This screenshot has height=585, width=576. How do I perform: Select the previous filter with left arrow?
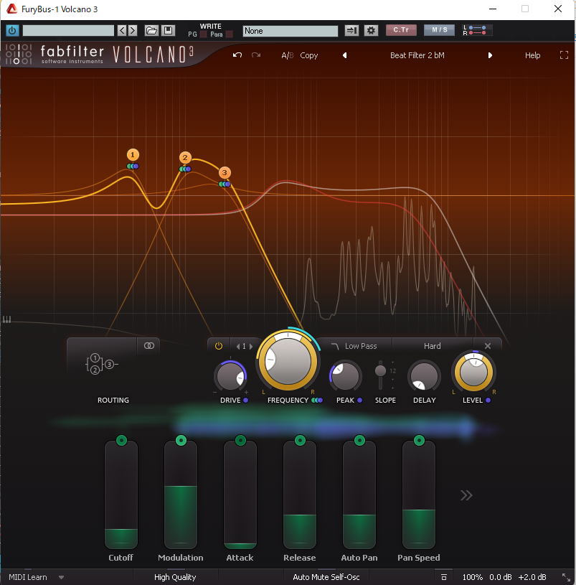(238, 347)
